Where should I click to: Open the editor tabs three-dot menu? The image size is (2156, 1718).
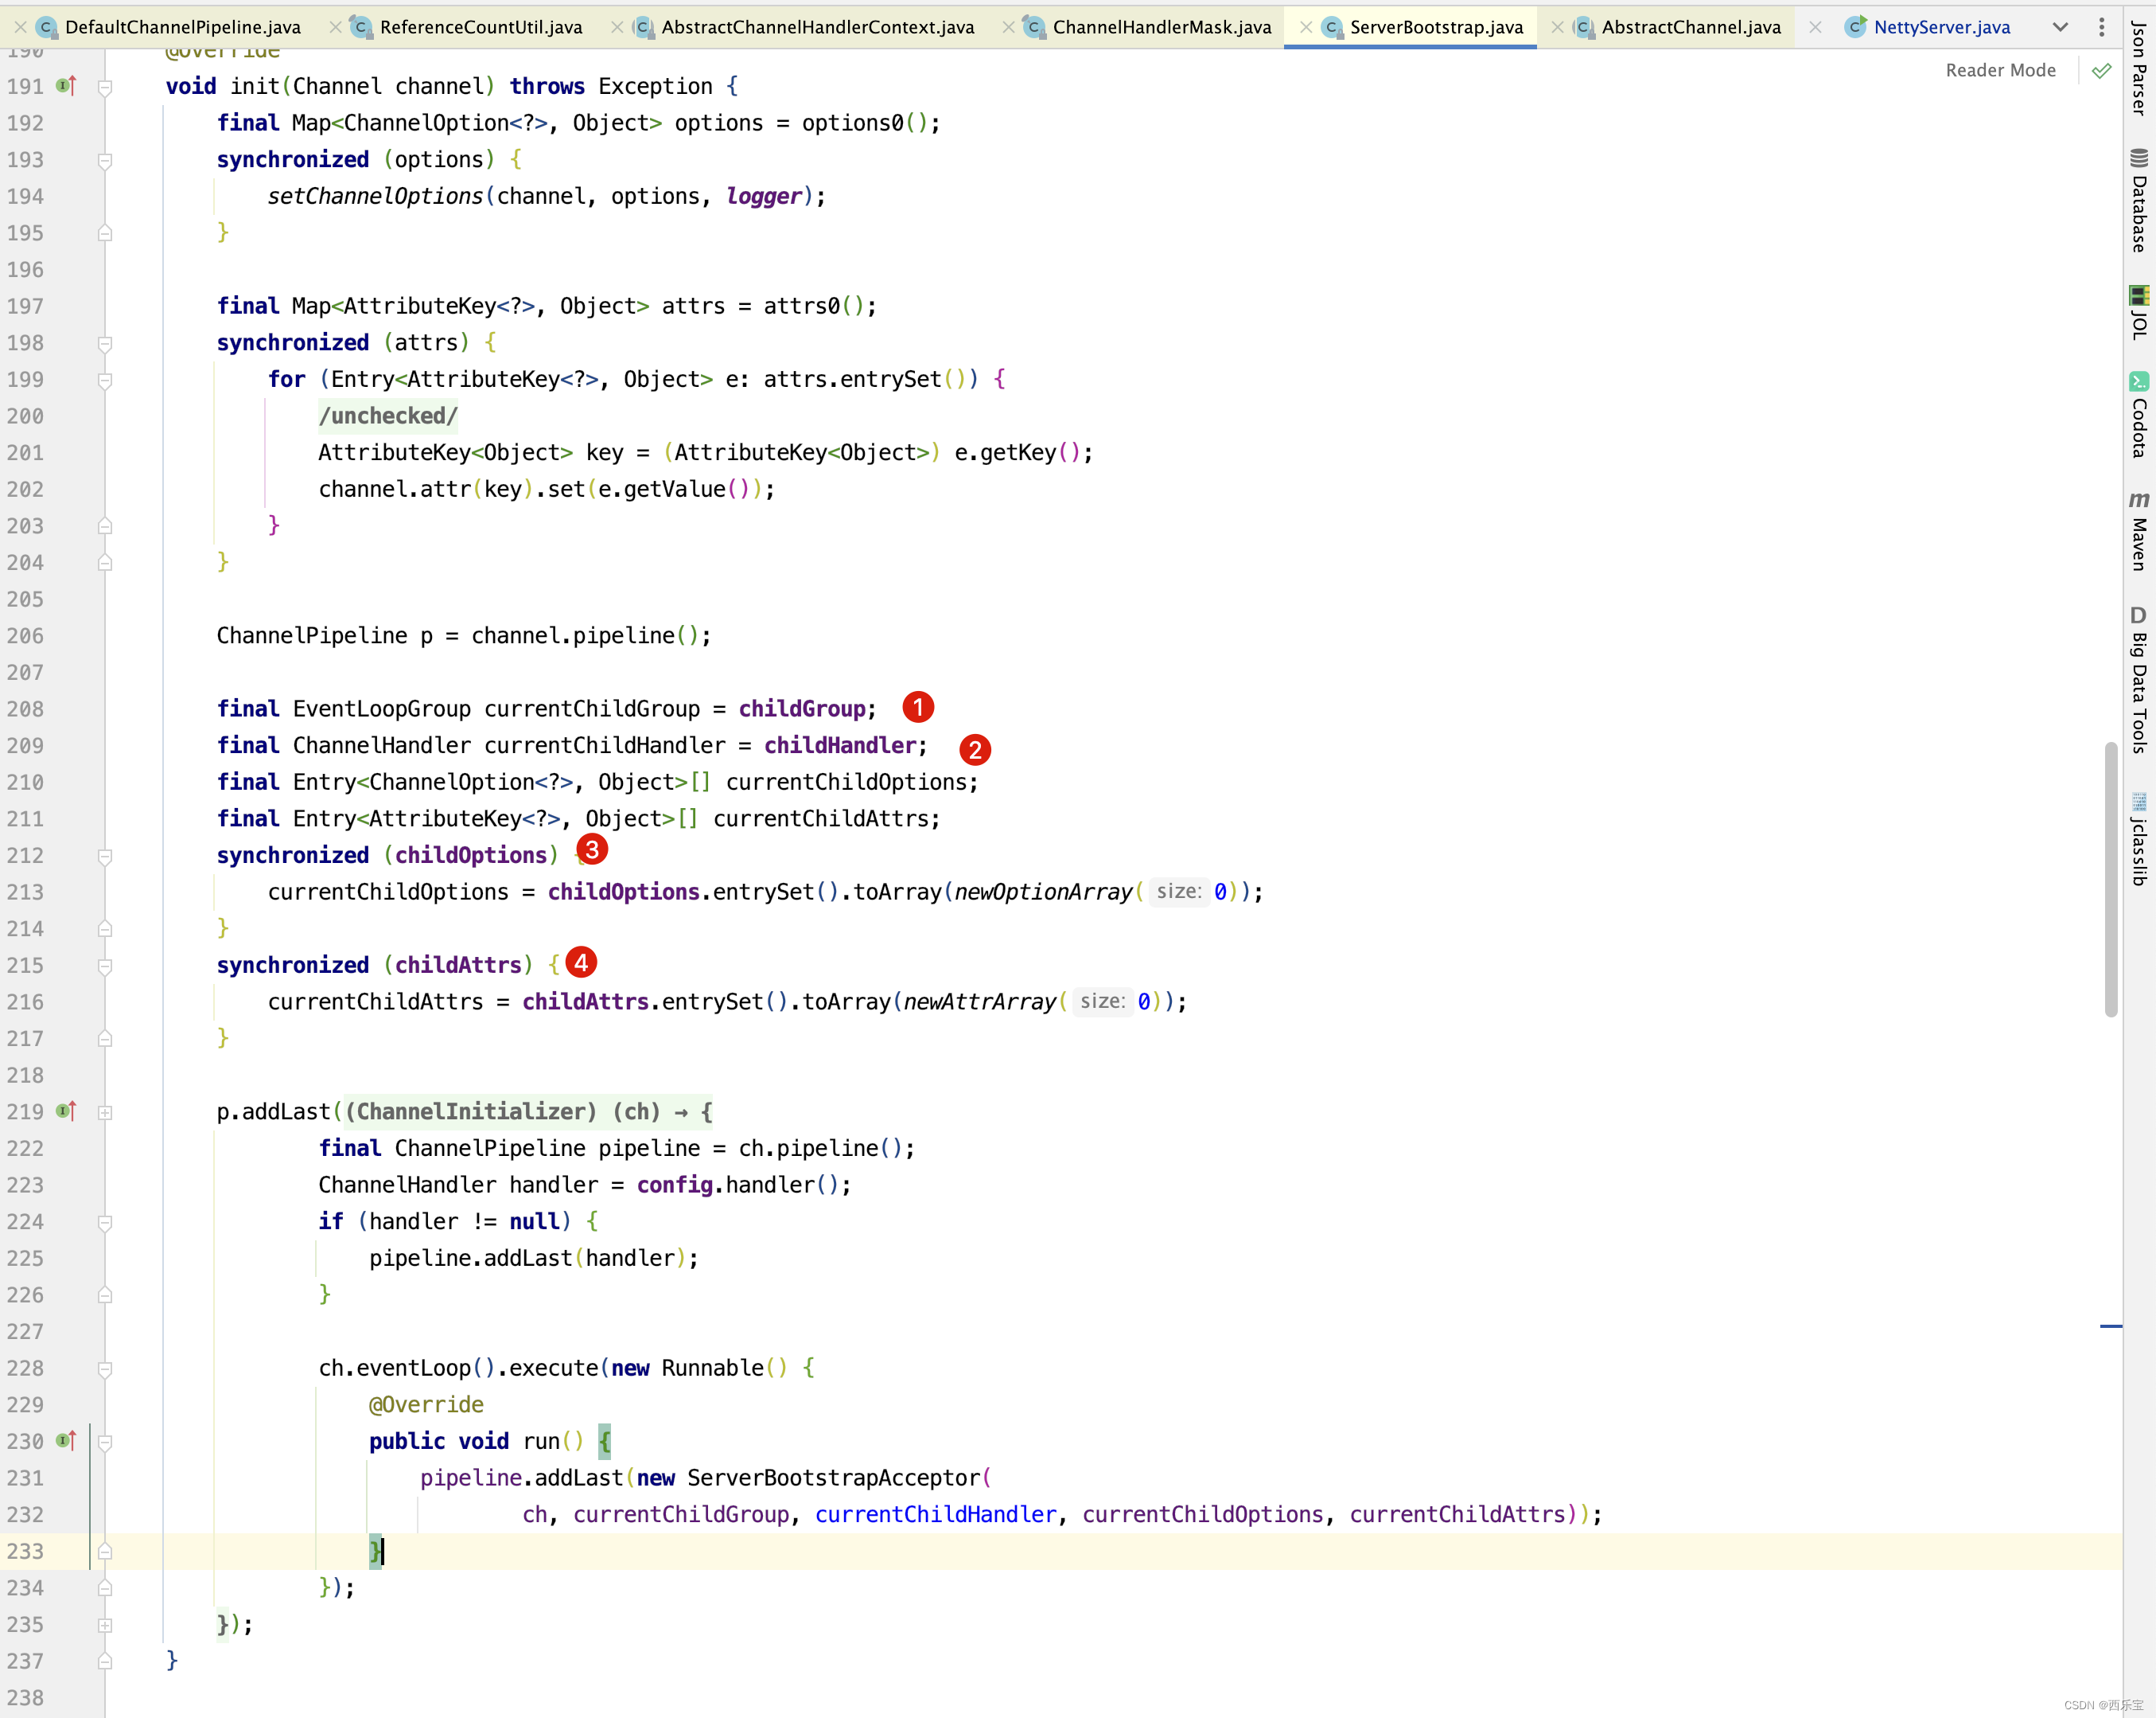tap(2102, 27)
